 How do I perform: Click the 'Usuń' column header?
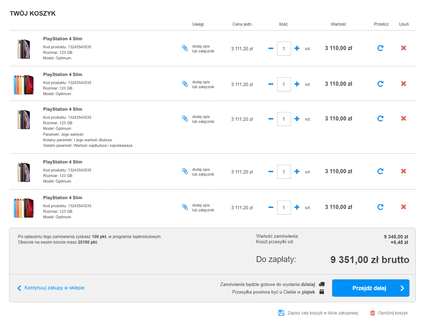click(x=404, y=24)
